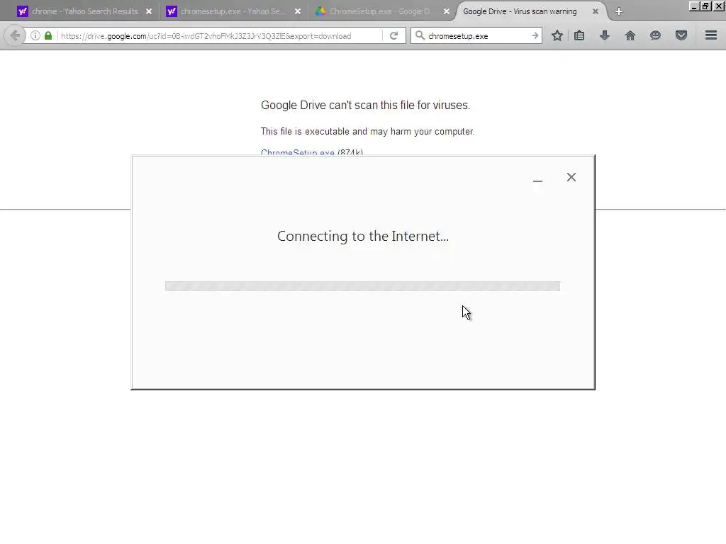Close the ChromeSetup.exe Google Drive tab
726x544 pixels.
447,11
